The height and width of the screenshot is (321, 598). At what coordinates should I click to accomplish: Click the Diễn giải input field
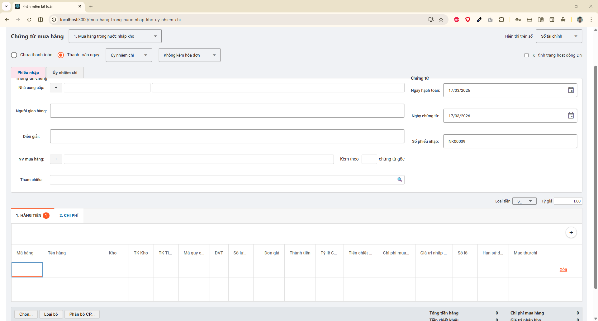click(227, 136)
